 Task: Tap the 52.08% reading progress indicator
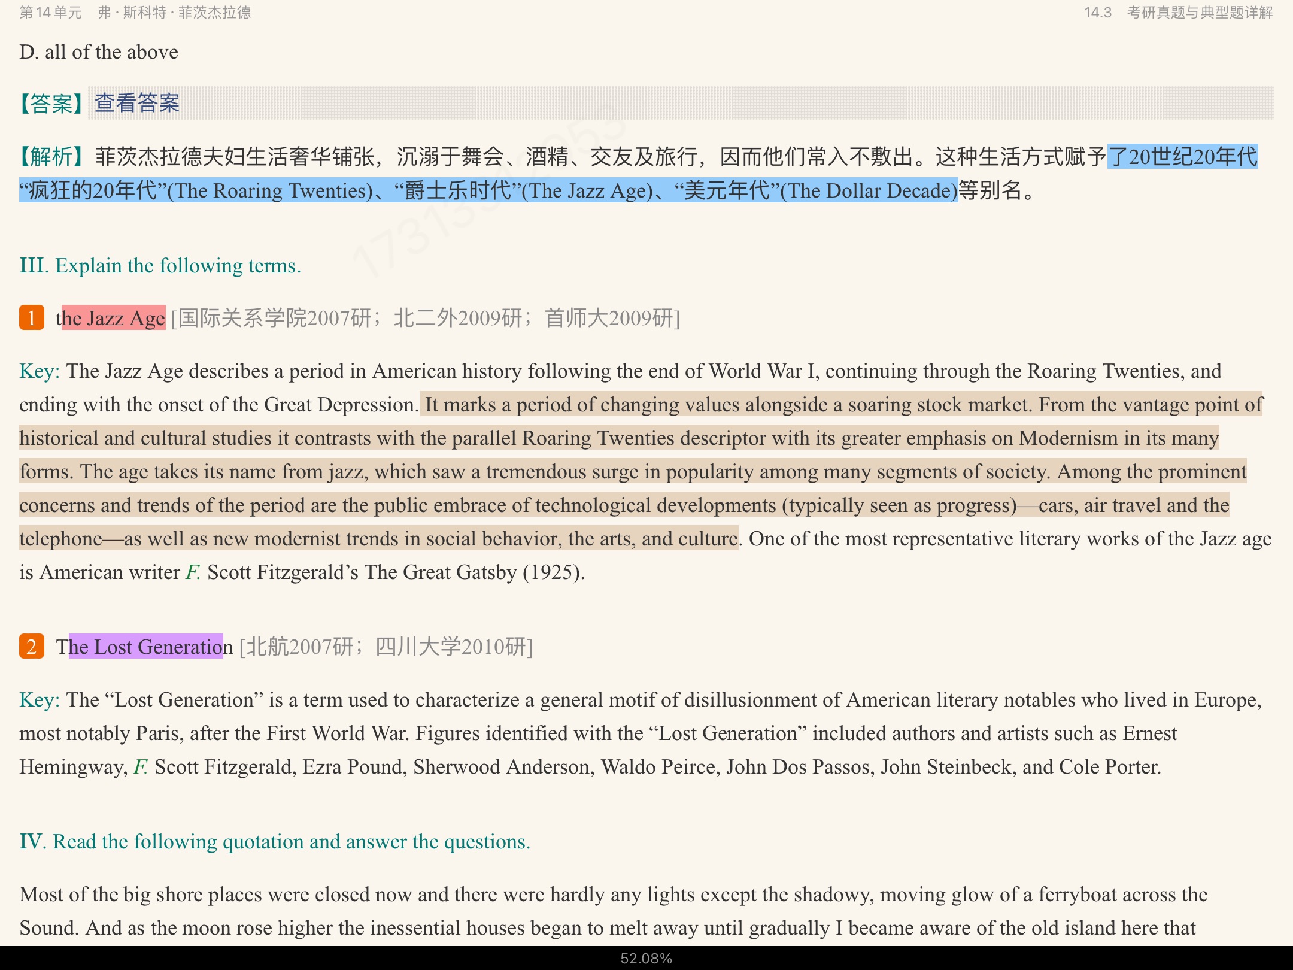(x=646, y=959)
